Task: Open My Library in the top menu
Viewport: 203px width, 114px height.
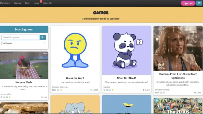Action: [5, 3]
